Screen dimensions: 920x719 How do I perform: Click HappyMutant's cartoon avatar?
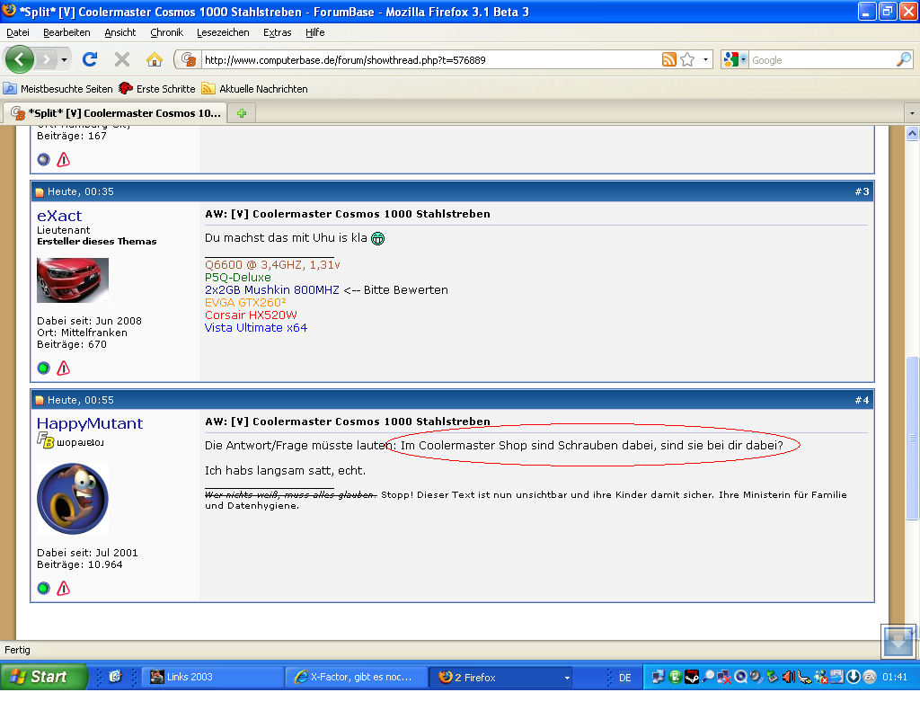click(73, 499)
